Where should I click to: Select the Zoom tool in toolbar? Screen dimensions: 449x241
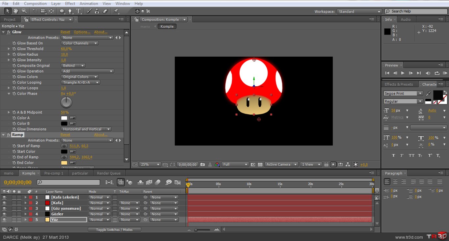pos(24,11)
